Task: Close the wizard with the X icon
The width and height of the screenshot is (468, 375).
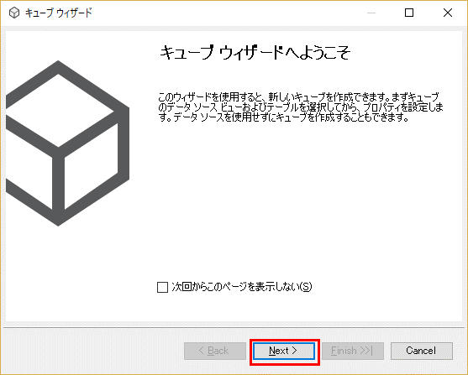Action: (448, 13)
